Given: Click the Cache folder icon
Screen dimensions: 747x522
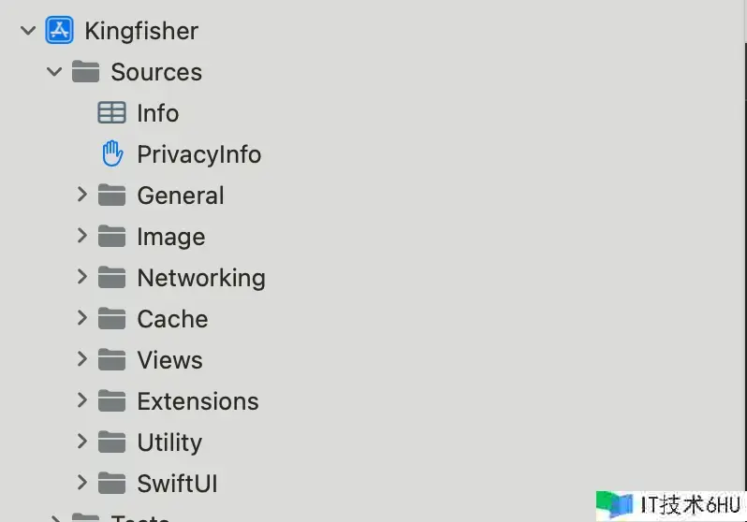Looking at the screenshot, I should [111, 319].
